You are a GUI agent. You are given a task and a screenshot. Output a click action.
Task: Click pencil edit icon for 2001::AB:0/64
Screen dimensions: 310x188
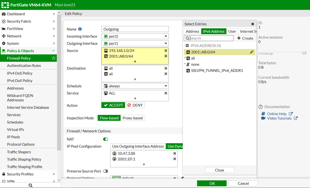point(251,52)
